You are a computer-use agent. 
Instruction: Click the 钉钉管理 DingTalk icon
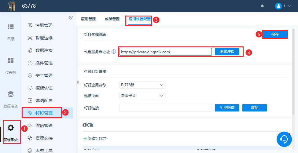(30, 113)
